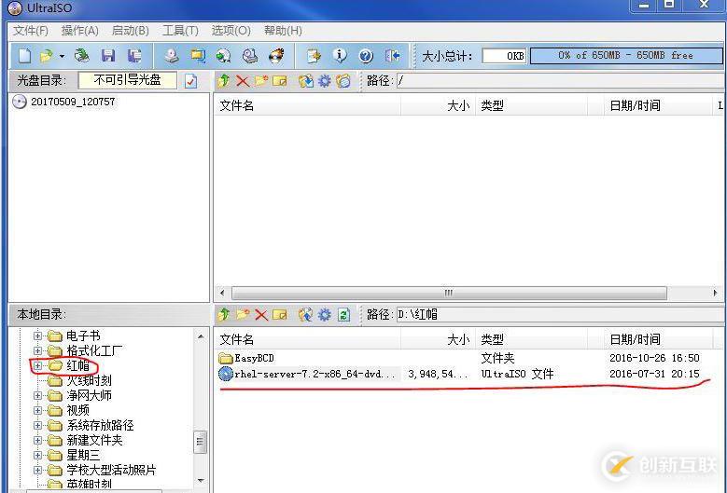Click the blue gear icon in disc image toolbar

(324, 81)
